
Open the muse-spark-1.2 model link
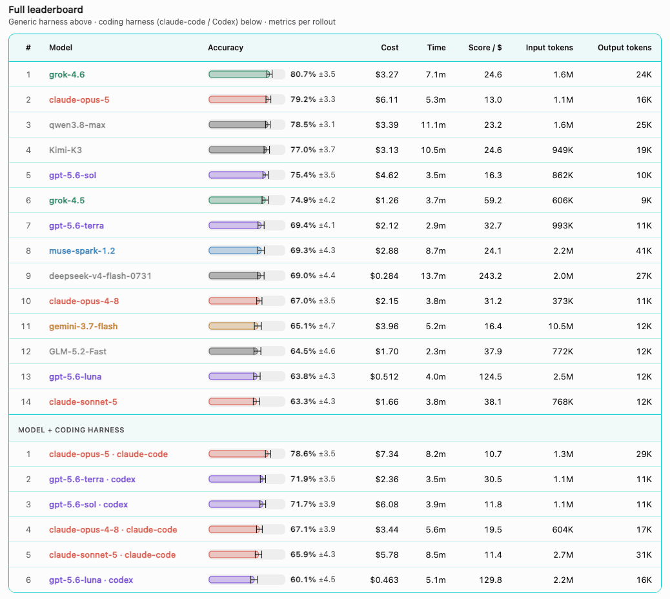coord(82,251)
